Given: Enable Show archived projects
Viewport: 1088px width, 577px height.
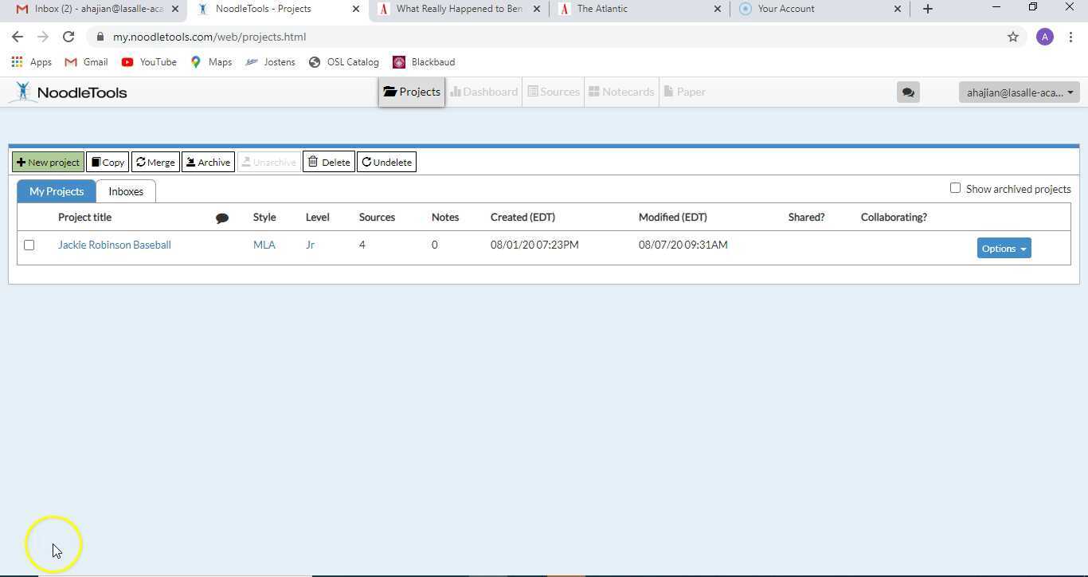Looking at the screenshot, I should (x=955, y=188).
